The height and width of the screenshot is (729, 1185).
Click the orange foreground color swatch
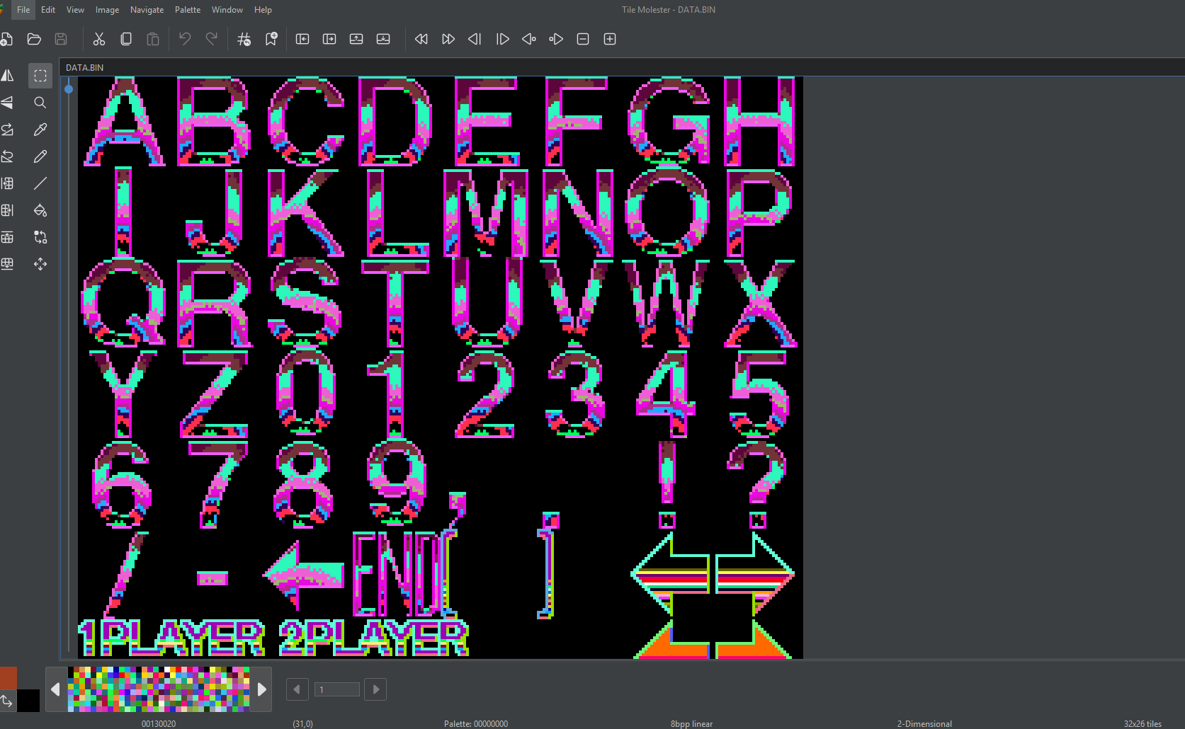coord(8,677)
